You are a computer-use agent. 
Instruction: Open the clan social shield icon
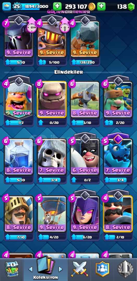[x=102, y=269]
